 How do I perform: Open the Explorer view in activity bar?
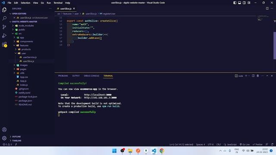(4, 9)
